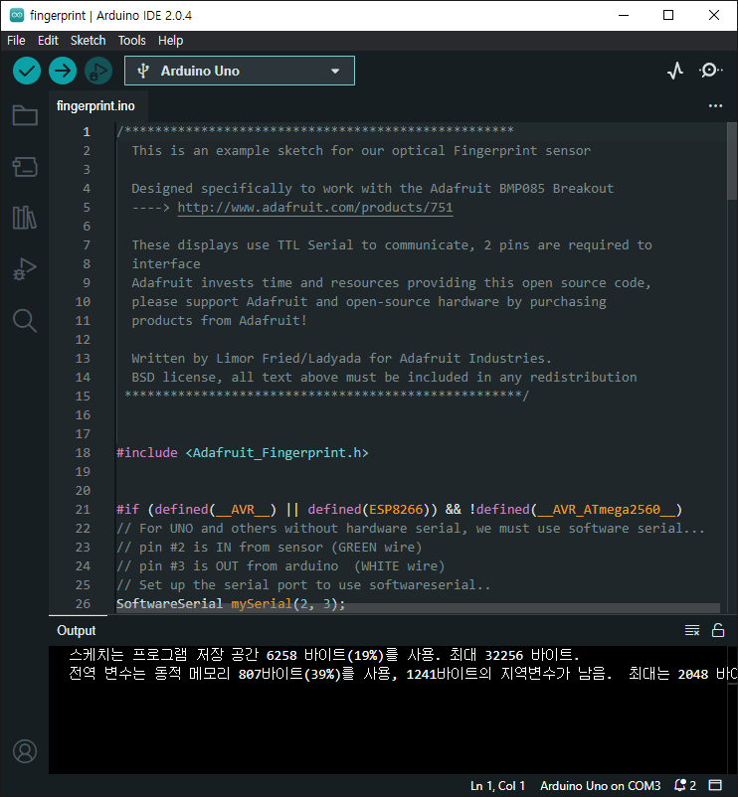Open the Serial Plotter

click(x=675, y=71)
